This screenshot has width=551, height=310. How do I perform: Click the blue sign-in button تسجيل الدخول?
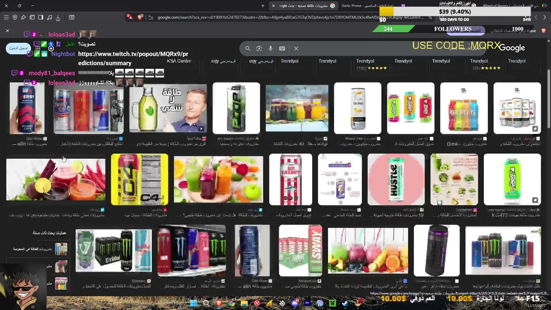(x=19, y=48)
